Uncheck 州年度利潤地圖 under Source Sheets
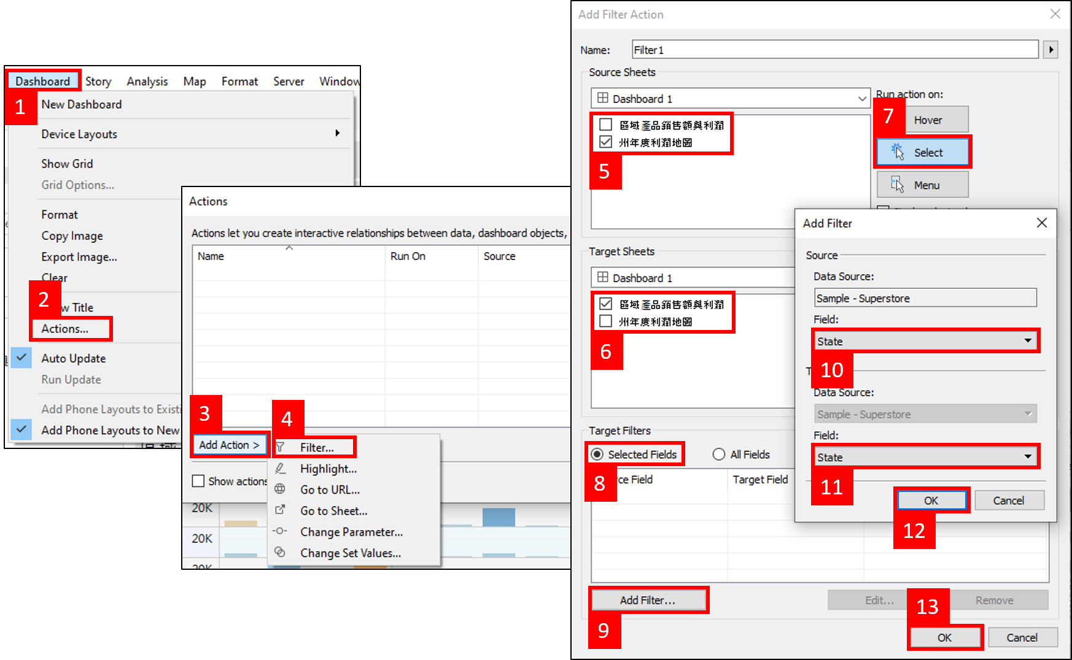The image size is (1072, 660). 606,142
